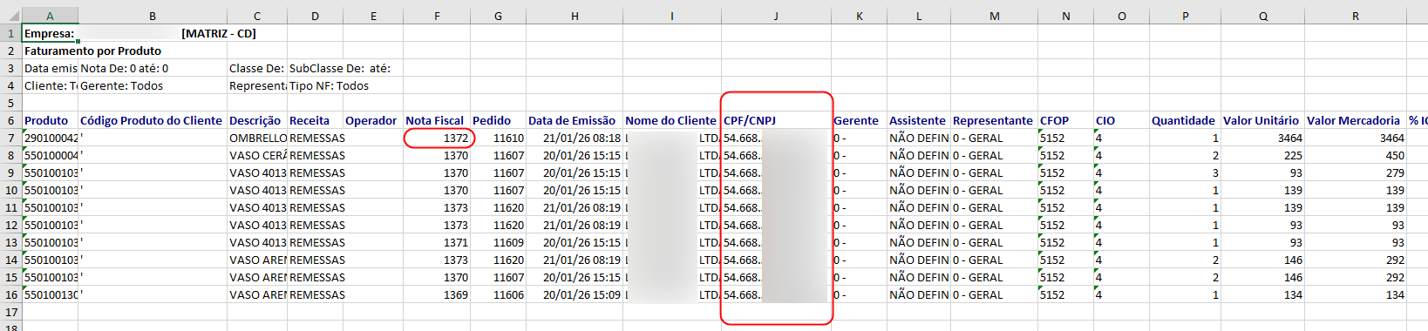Screen dimensions: 1428x331
Task: Select Quantidade cell with value 3
Action: [x=1185, y=172]
